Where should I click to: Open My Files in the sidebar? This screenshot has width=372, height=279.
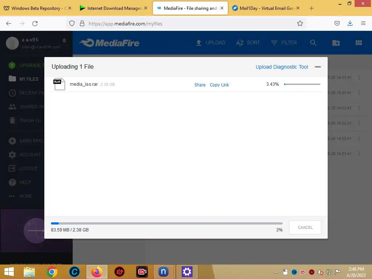coord(24,79)
